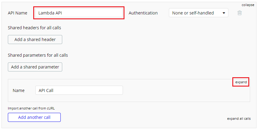258x130 pixels.
Task: Click the Name label in the call panel
Action: [18, 90]
